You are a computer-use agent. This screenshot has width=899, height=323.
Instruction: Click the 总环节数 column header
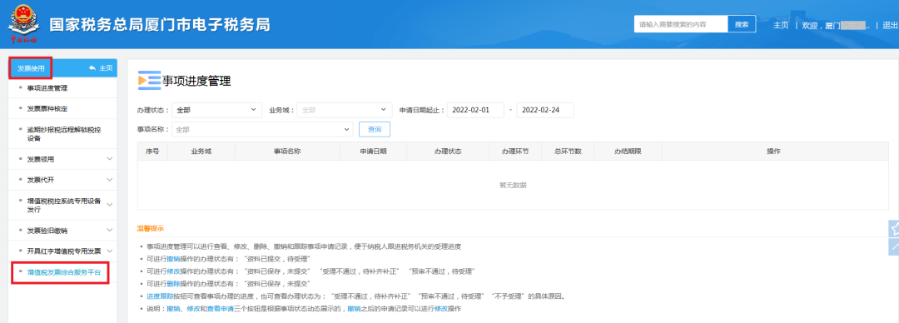coord(569,152)
